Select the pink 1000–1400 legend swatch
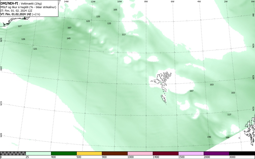The image size is (255, 159). [x=140, y=153]
